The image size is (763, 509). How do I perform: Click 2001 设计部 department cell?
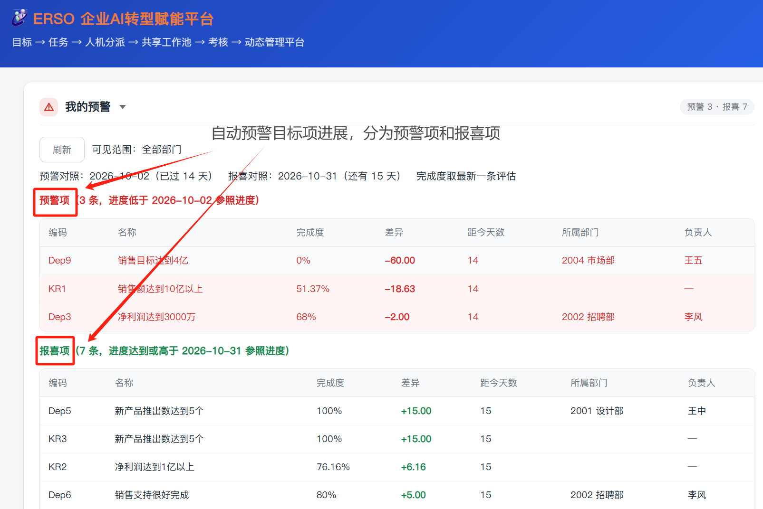pyautogui.click(x=597, y=411)
